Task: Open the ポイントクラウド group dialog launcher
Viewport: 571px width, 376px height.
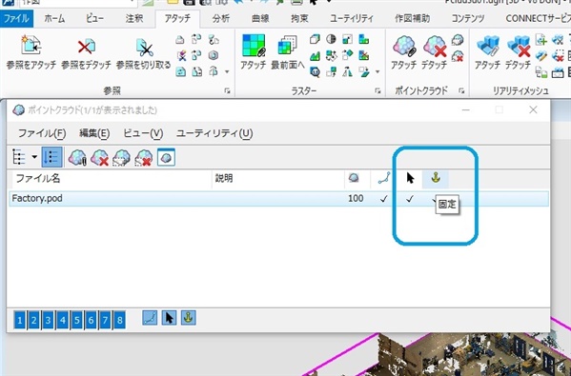Action: (461, 90)
